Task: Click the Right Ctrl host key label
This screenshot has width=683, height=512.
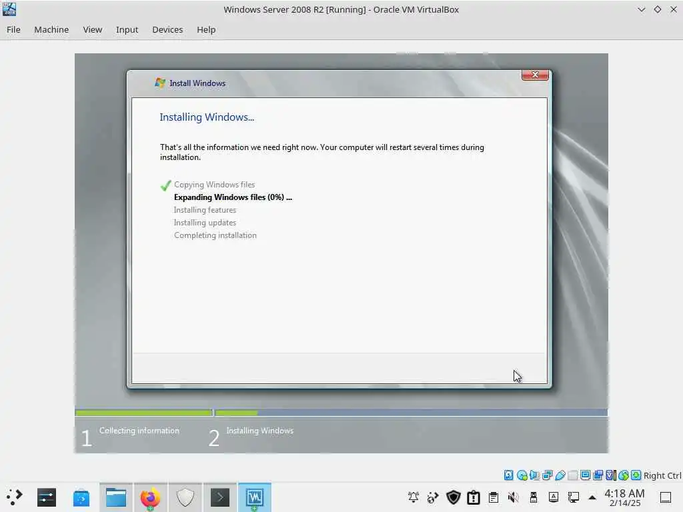Action: coord(662,475)
